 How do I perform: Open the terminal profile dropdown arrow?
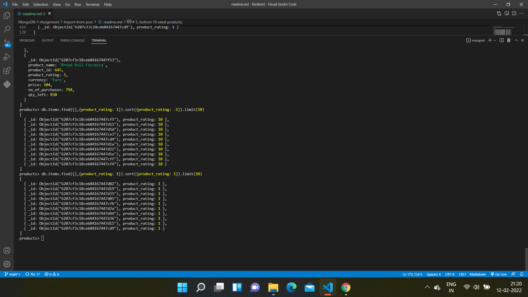click(494, 40)
